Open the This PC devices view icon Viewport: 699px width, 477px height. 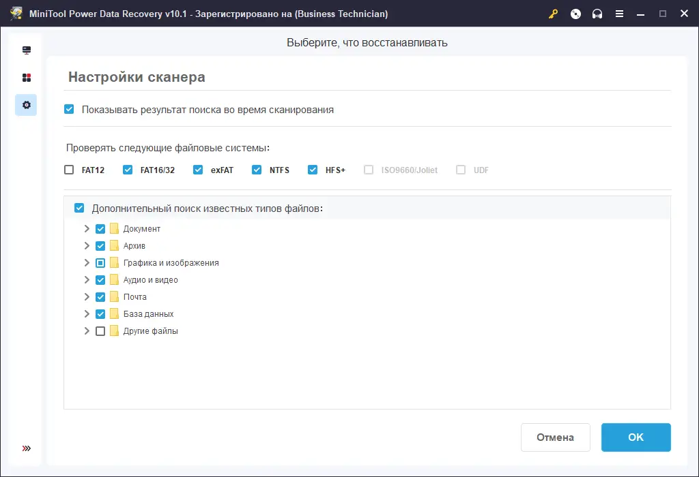27,50
